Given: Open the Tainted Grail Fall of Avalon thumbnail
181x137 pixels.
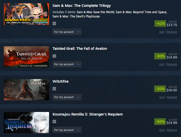Looking at the screenshot, I should pyautogui.click(x=27, y=57).
